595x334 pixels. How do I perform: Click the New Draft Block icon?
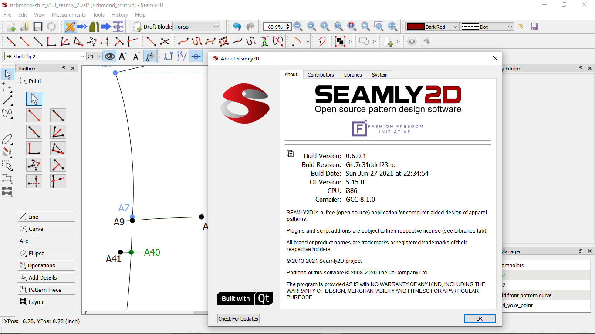[137, 27]
